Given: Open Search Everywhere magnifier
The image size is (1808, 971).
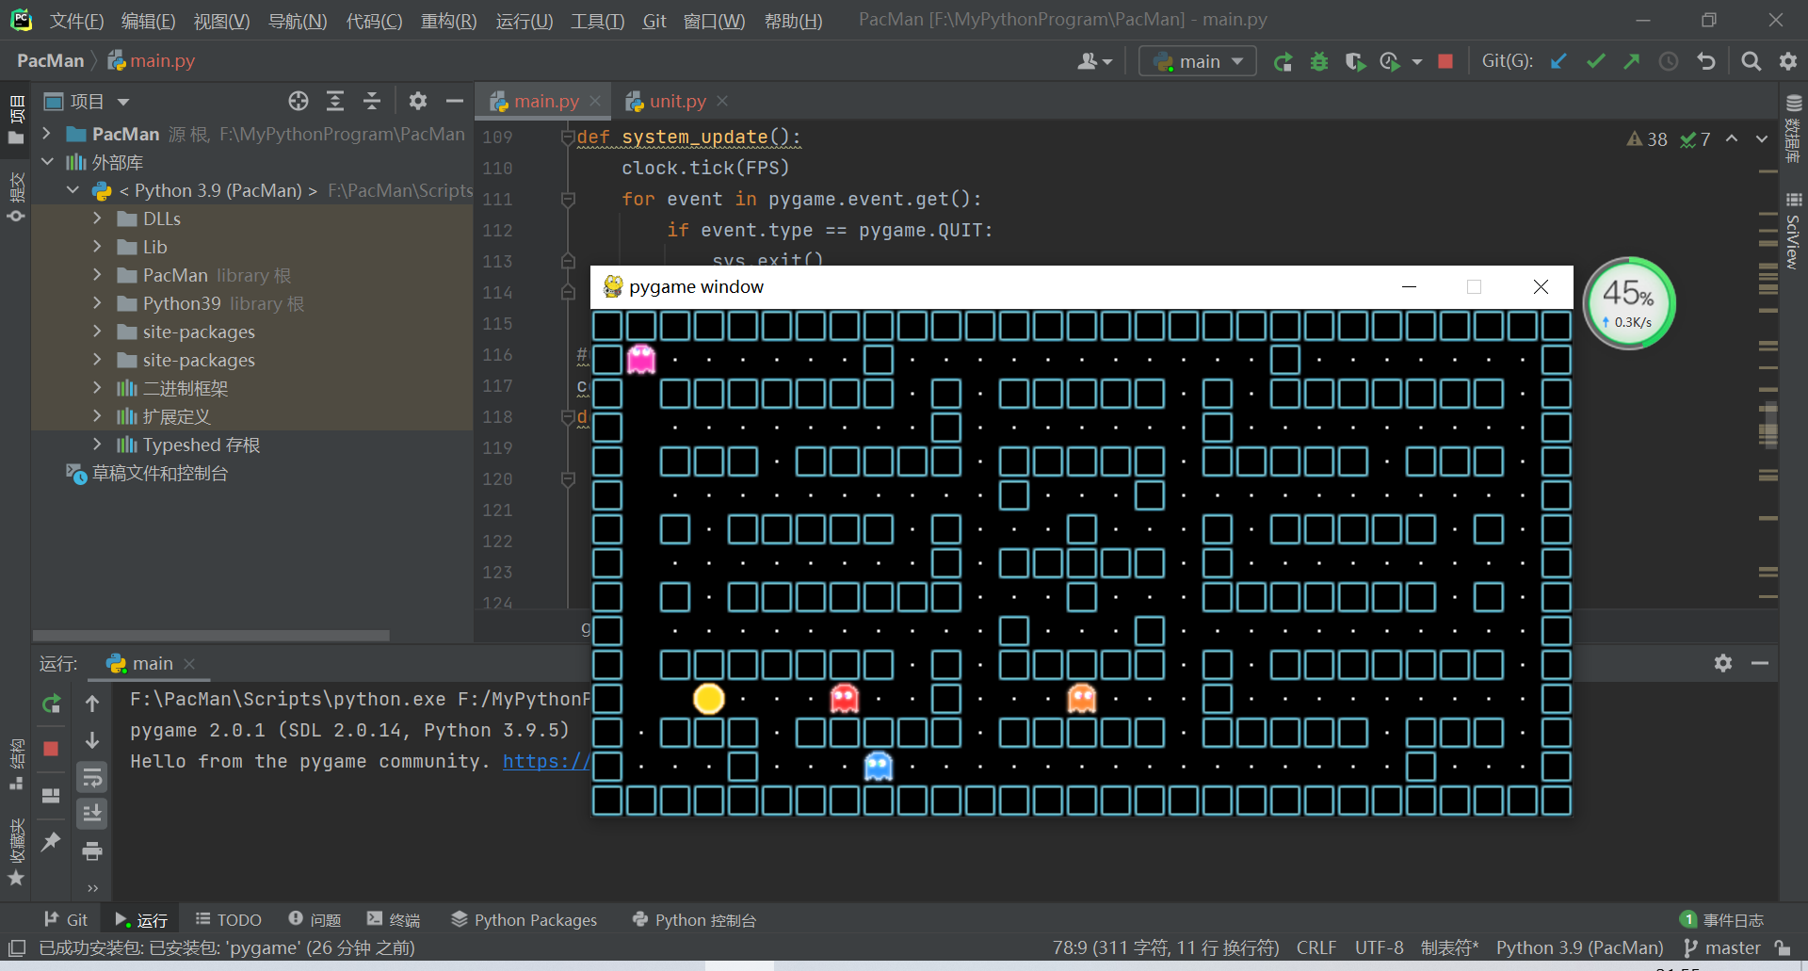Looking at the screenshot, I should pos(1751,61).
